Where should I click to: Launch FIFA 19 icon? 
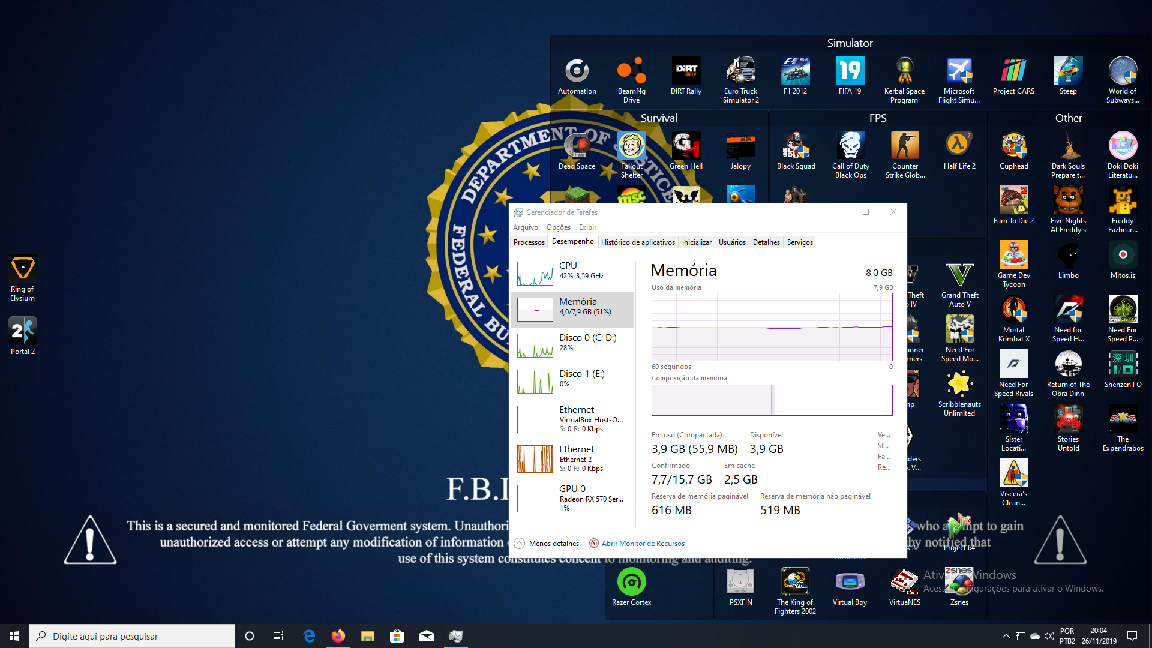850,76
